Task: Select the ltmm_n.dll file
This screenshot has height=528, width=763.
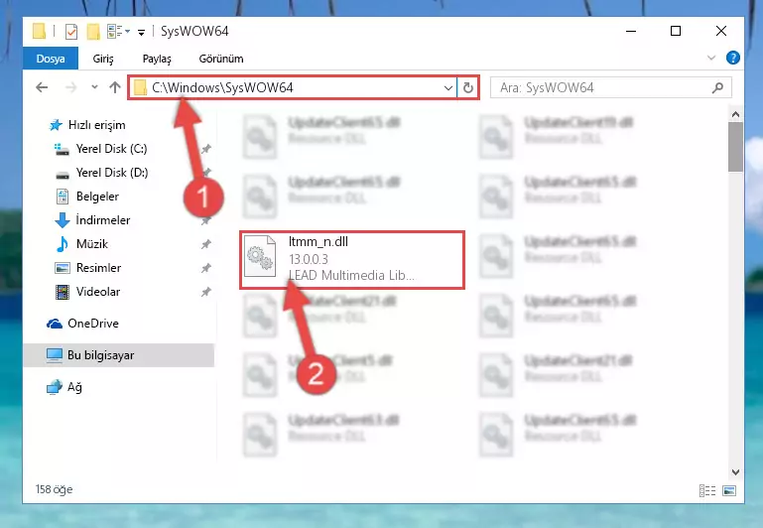Action: [x=352, y=259]
